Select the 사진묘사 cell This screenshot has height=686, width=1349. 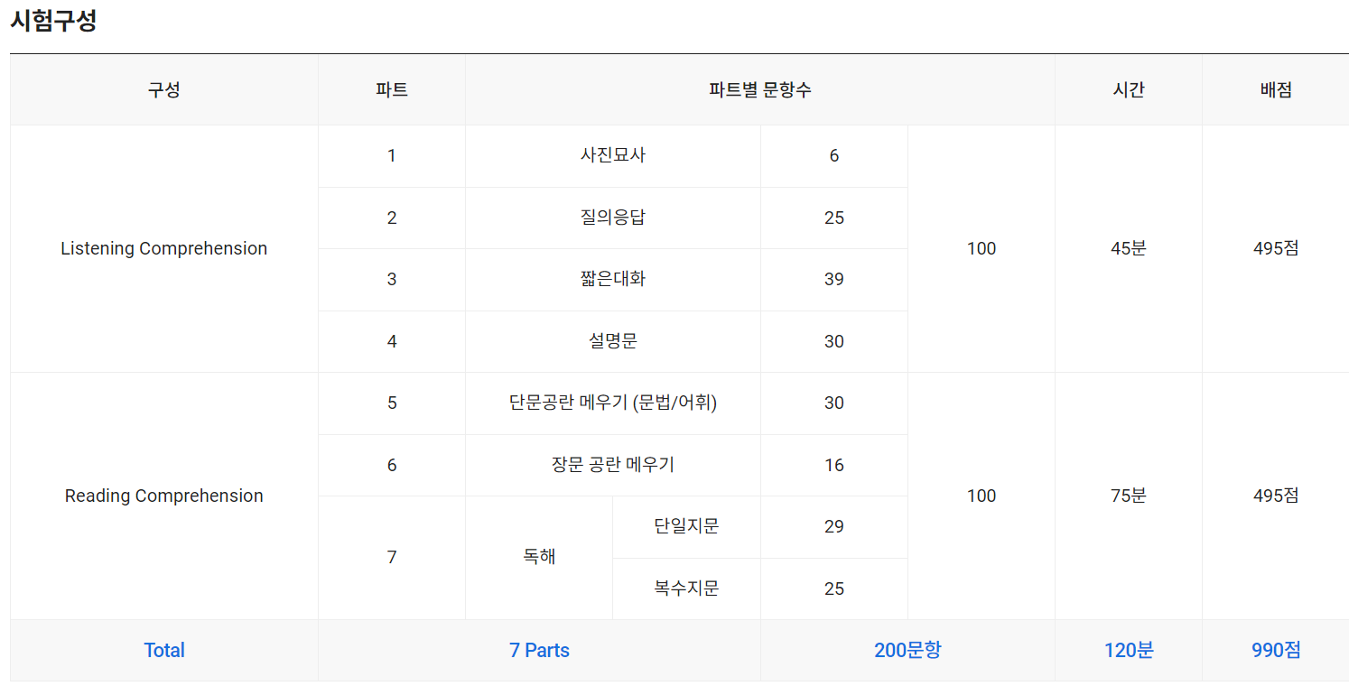613,156
